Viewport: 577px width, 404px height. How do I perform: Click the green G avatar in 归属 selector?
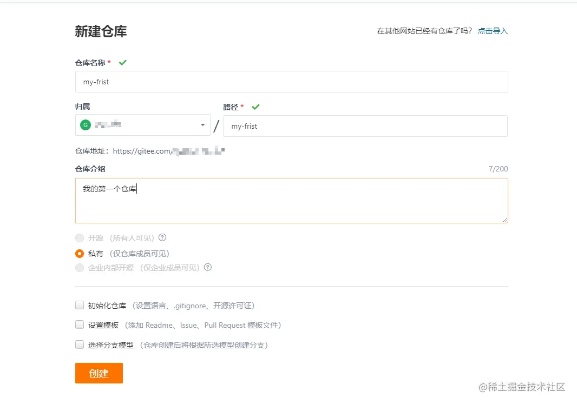coord(86,125)
